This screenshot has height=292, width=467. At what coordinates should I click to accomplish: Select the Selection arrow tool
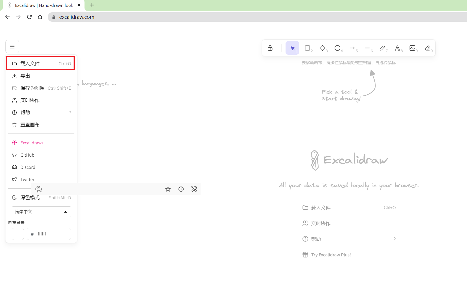[292, 48]
